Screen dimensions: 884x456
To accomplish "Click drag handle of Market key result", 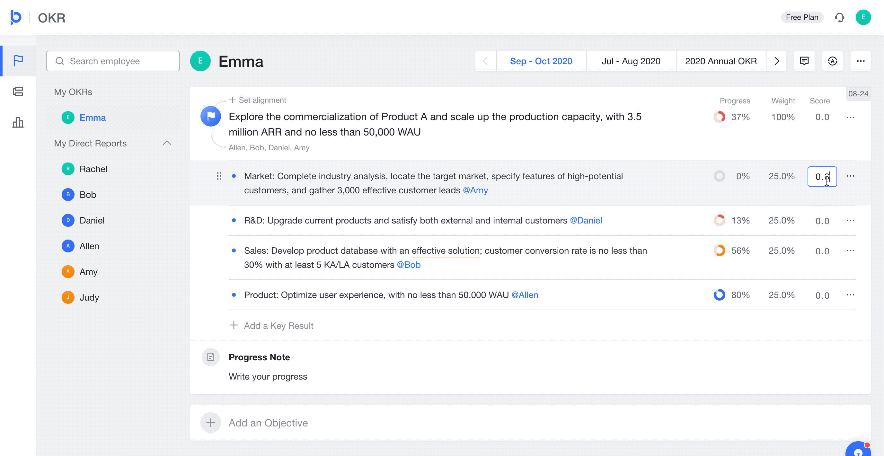I will [x=219, y=176].
